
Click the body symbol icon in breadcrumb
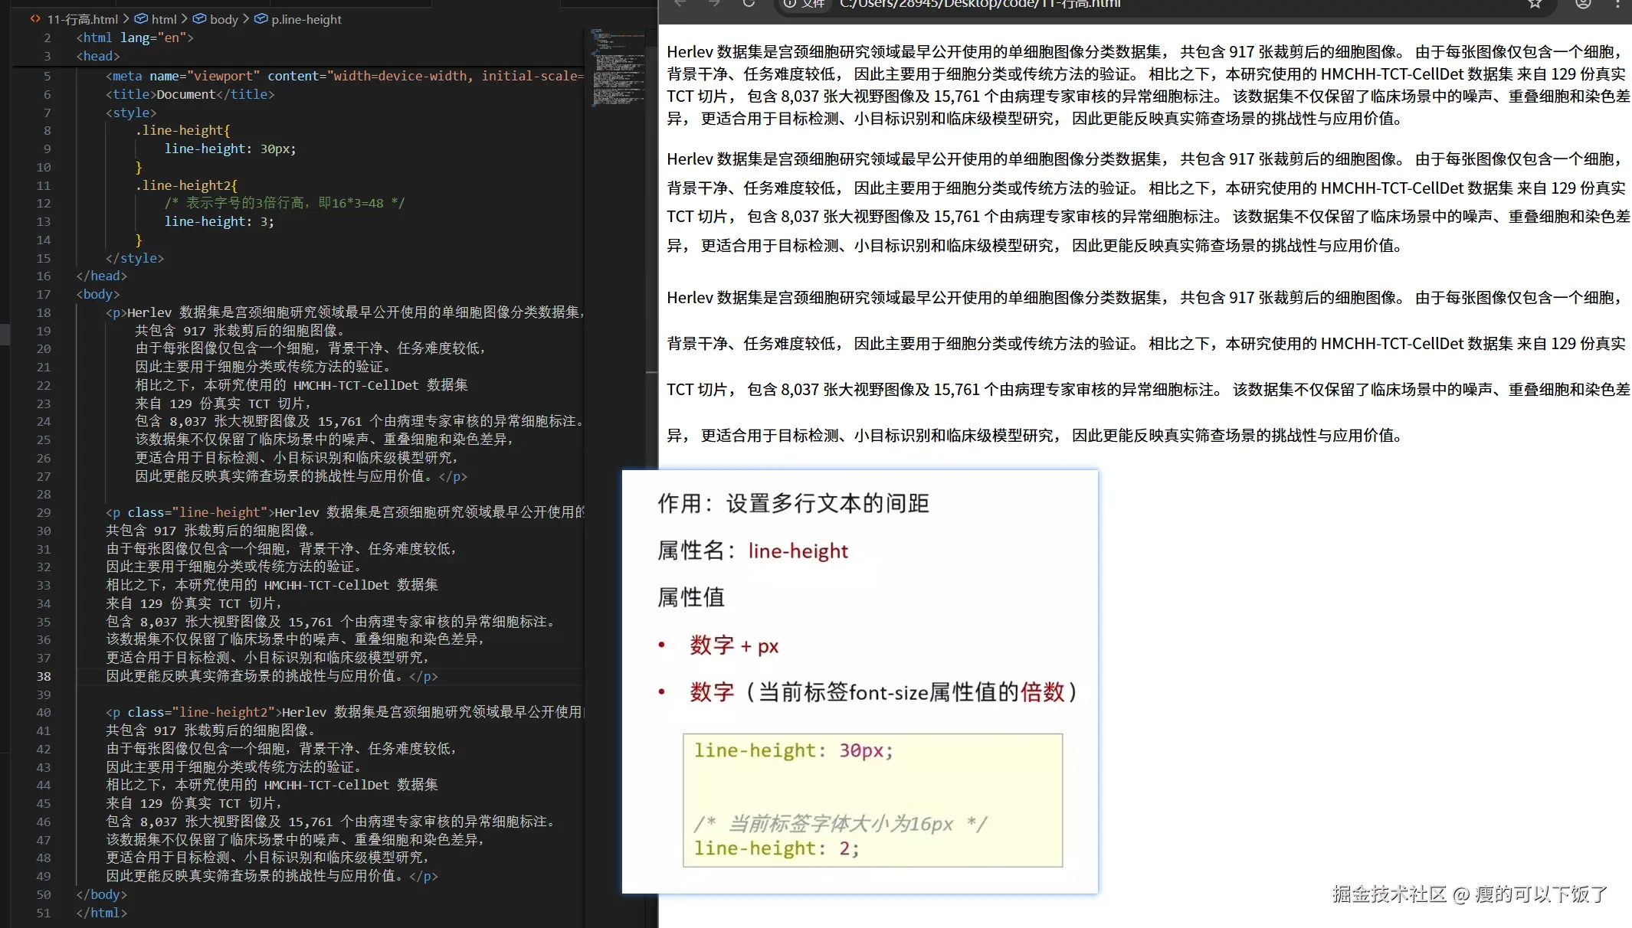[x=199, y=19]
